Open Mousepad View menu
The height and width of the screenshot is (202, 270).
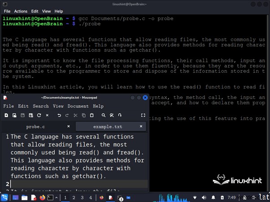tap(58, 106)
